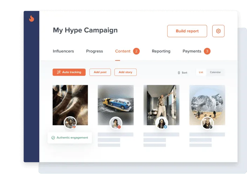Enable Auto tracking
The width and height of the screenshot is (247, 174).
click(x=69, y=72)
